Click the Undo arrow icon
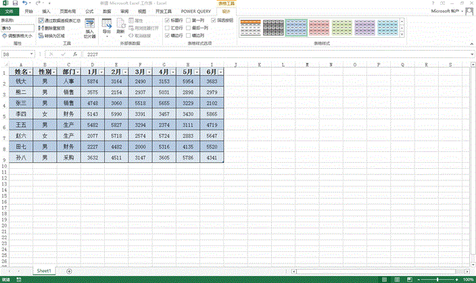The width and height of the screenshot is (476, 283). pyautogui.click(x=24, y=3)
